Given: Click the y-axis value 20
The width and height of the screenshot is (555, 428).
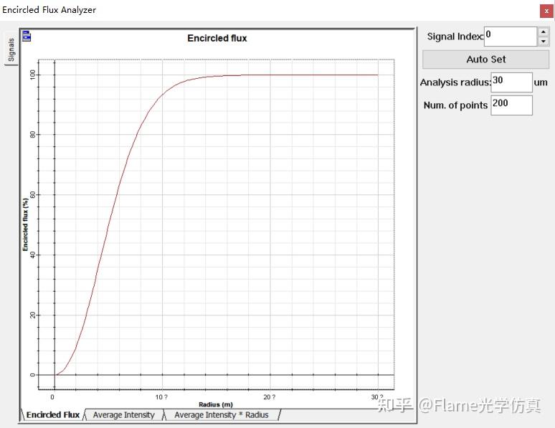Looking at the screenshot, I should tap(33, 315).
